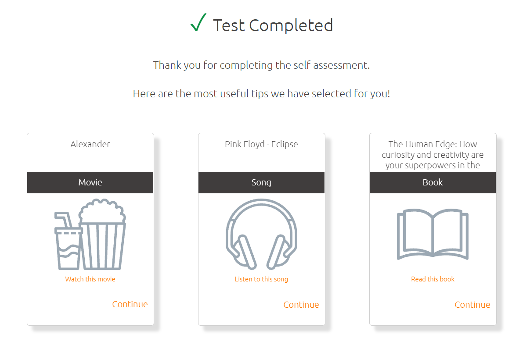Click 'The Human Edge' book title

click(433, 155)
